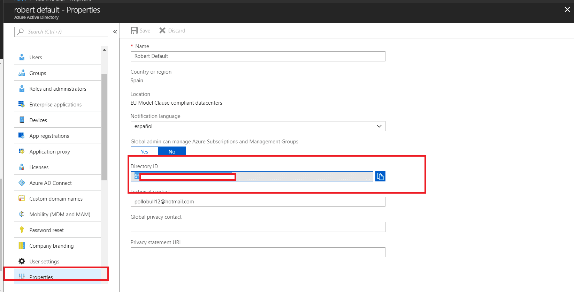Click the Discard button label
Screen dimensions: 574x292
tap(177, 31)
